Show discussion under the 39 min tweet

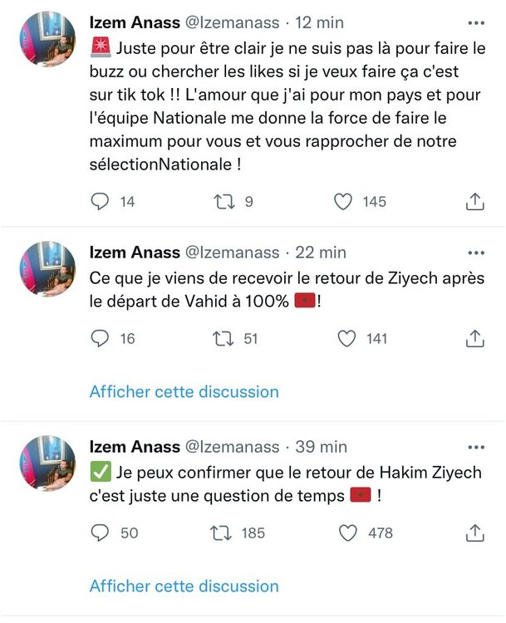click(184, 586)
